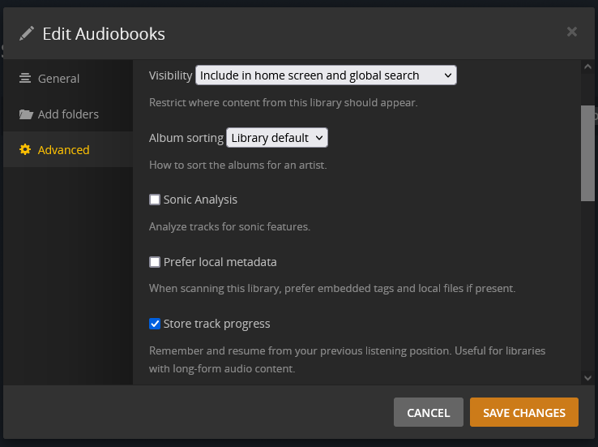Check the Prefer local metadata option
Viewport: 598px width, 447px height.
click(155, 262)
